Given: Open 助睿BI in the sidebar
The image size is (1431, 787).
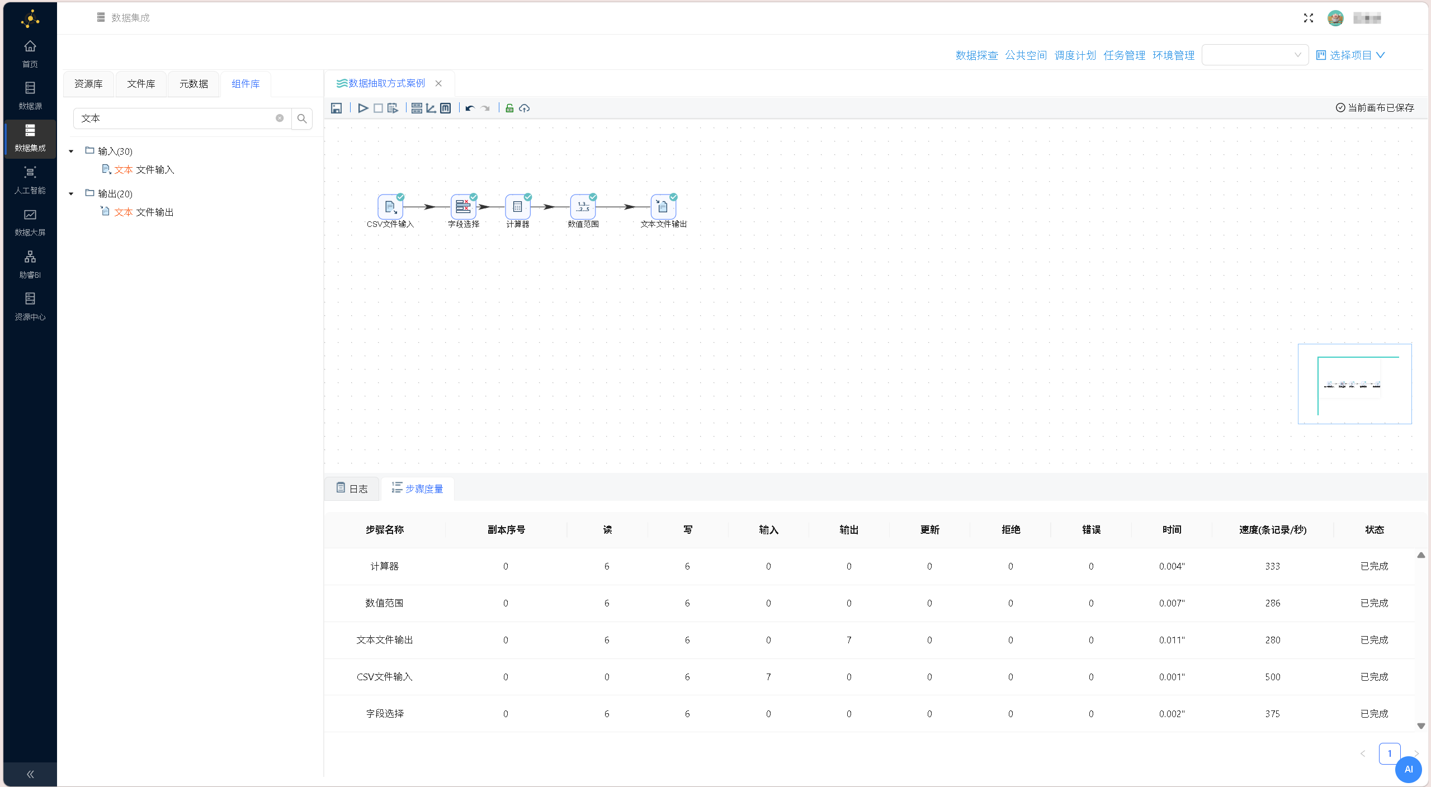Looking at the screenshot, I should point(30,265).
